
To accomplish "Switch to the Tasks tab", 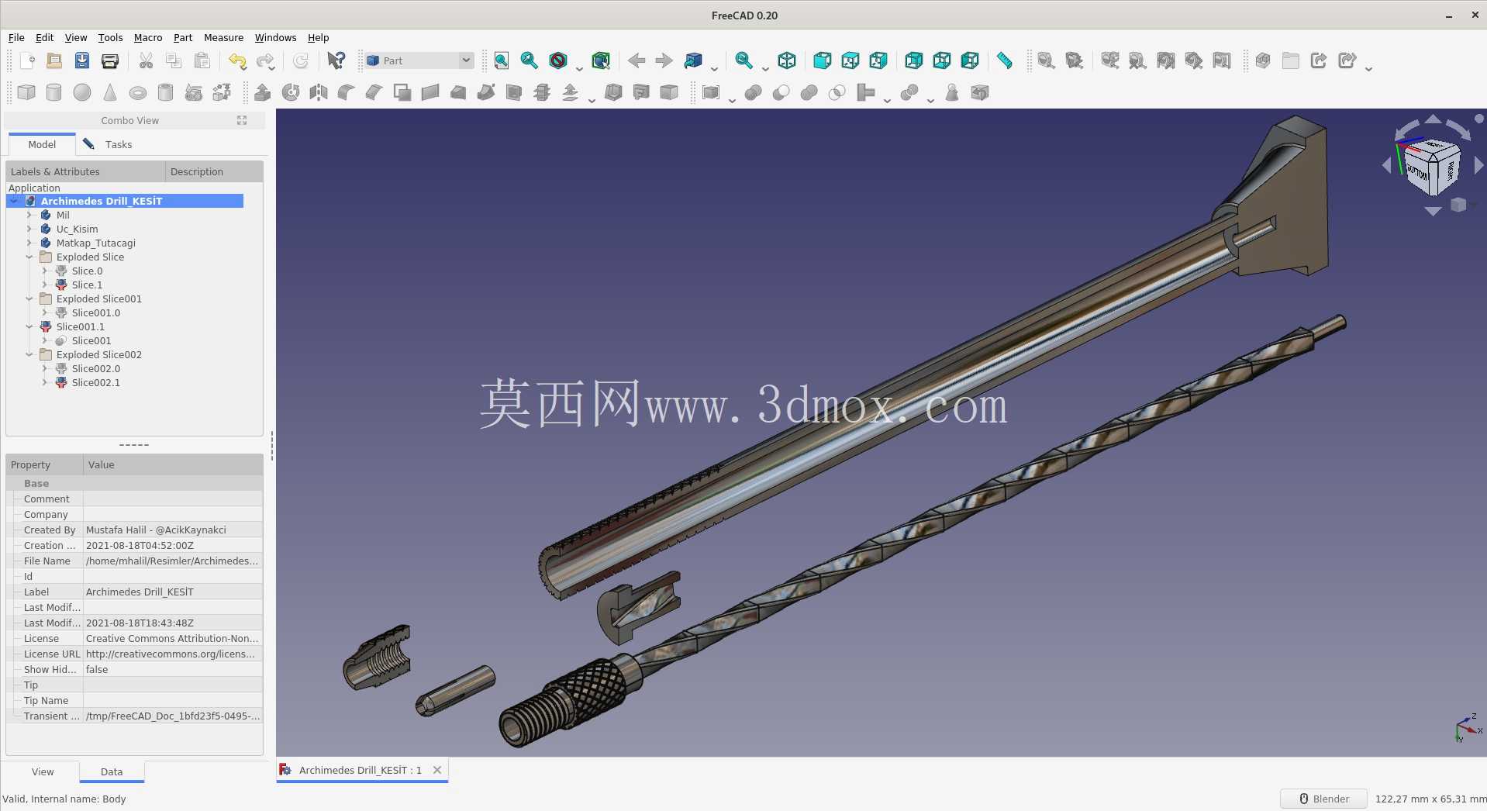I will pos(108,144).
